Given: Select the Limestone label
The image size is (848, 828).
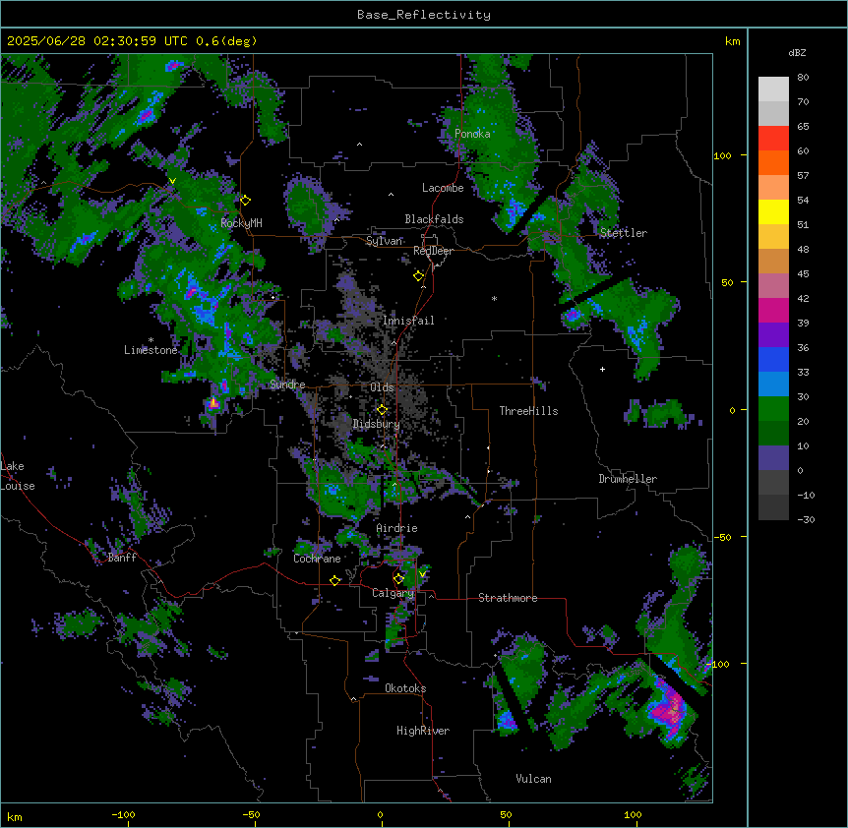Looking at the screenshot, I should (151, 350).
